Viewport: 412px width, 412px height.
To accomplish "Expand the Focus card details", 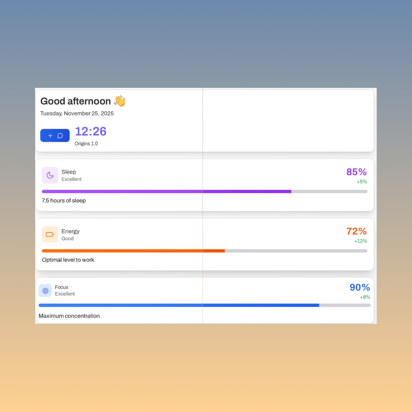I will [205, 300].
